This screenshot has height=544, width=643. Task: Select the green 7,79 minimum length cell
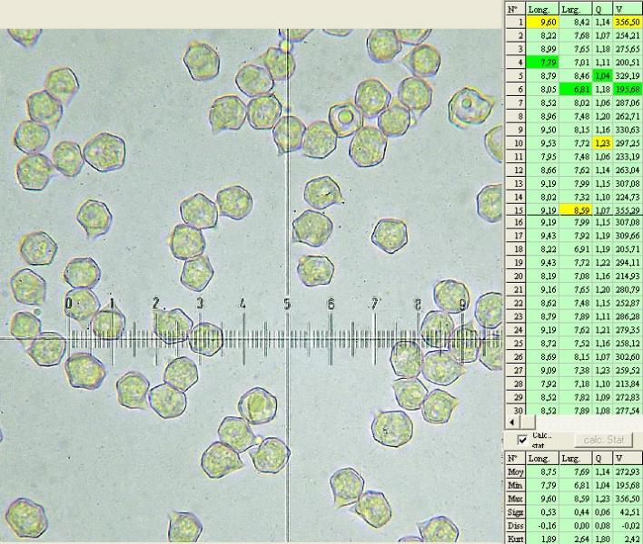click(x=542, y=62)
